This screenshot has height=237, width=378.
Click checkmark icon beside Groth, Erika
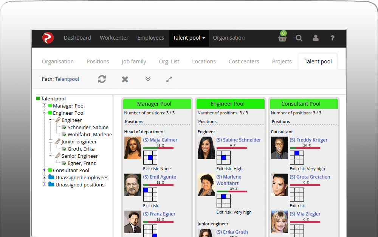pyautogui.click(x=64, y=149)
